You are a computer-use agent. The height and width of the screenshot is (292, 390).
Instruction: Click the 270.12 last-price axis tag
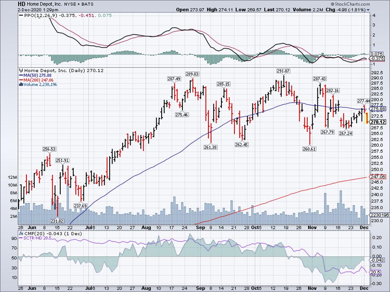377,122
